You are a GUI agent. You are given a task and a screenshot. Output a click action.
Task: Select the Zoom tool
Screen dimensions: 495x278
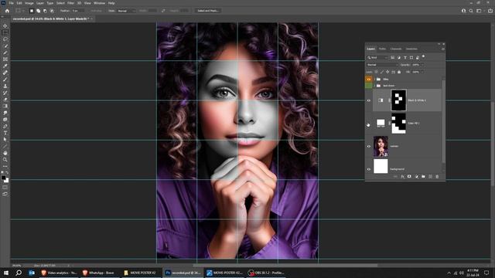pos(5,160)
